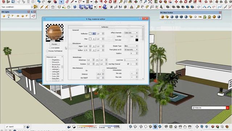Click the black Exit color swatch

point(137,40)
